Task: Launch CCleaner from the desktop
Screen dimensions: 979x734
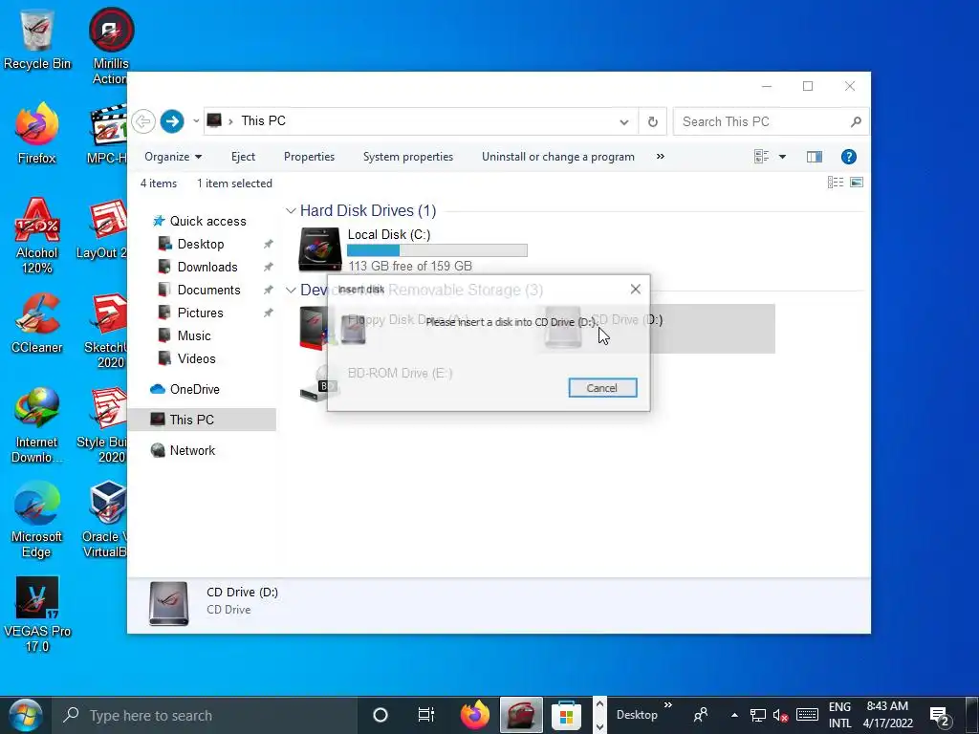Action: [37, 323]
